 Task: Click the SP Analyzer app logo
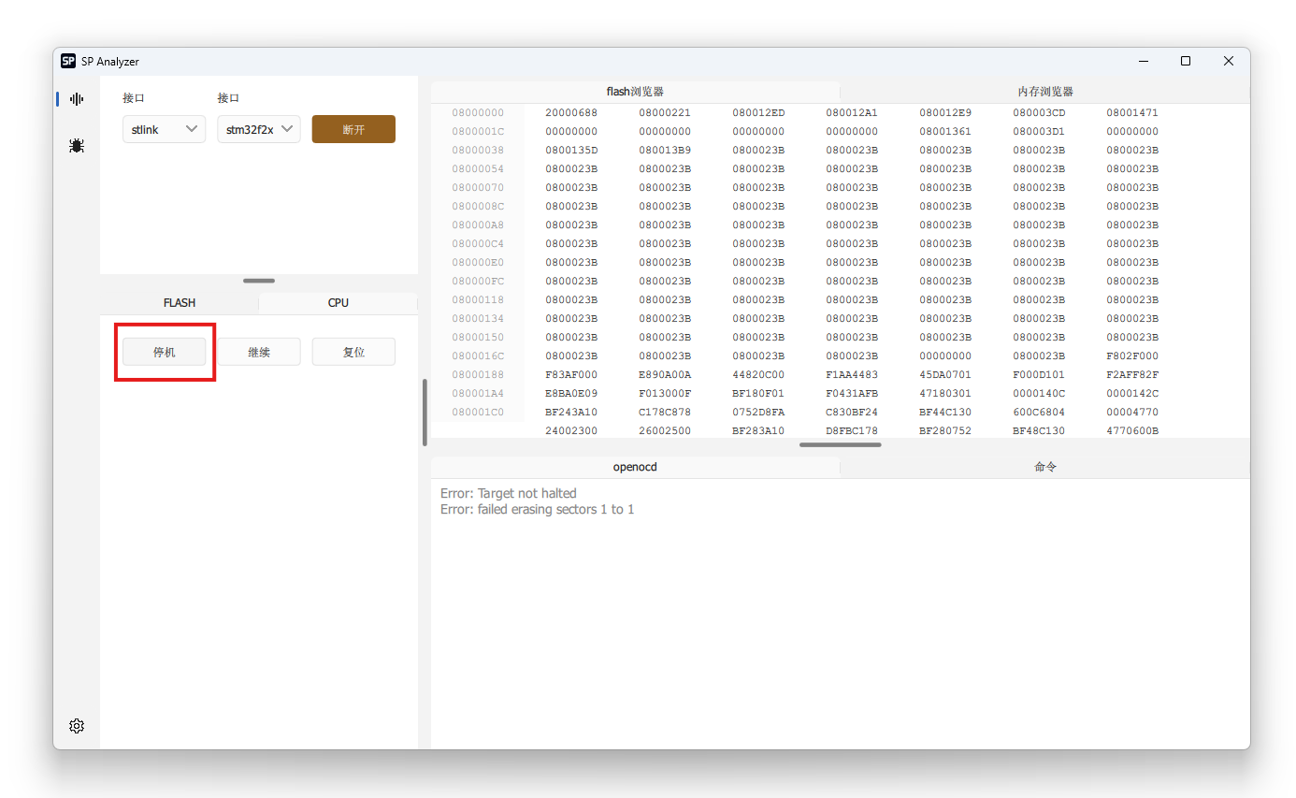click(68, 61)
